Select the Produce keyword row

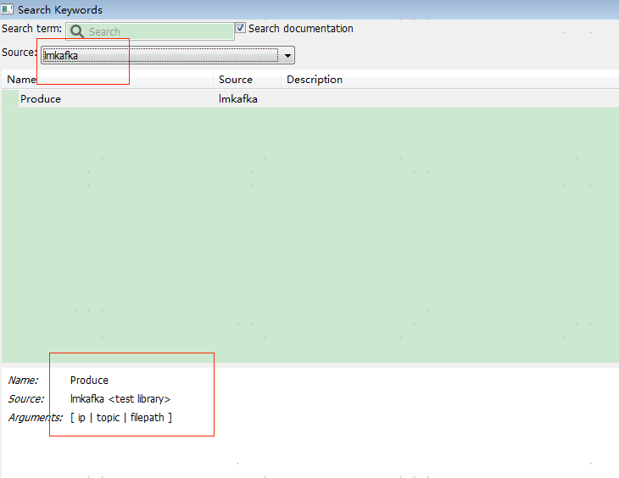tap(310, 98)
